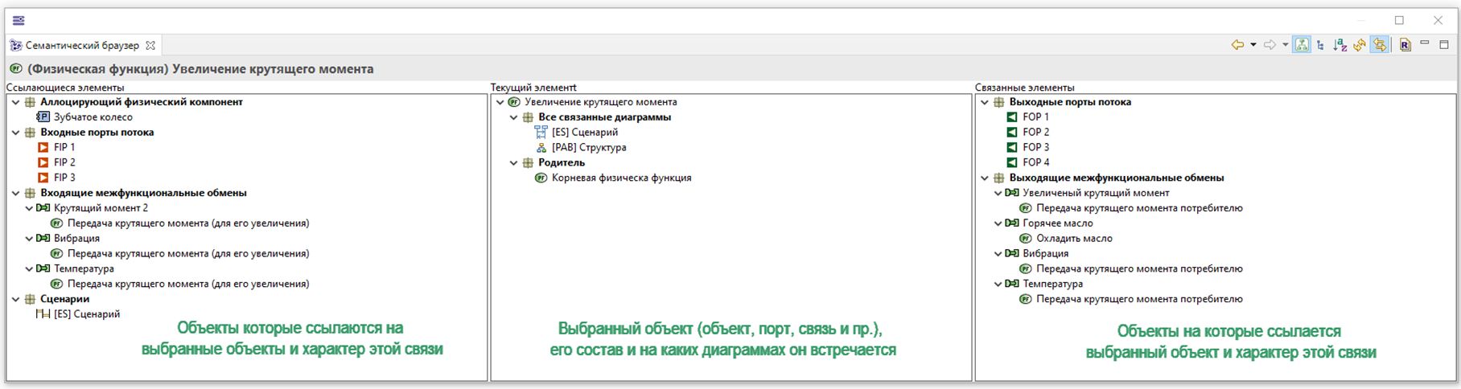Click the refresh icon in the toolbar
1461x389 pixels.
coord(1360,45)
